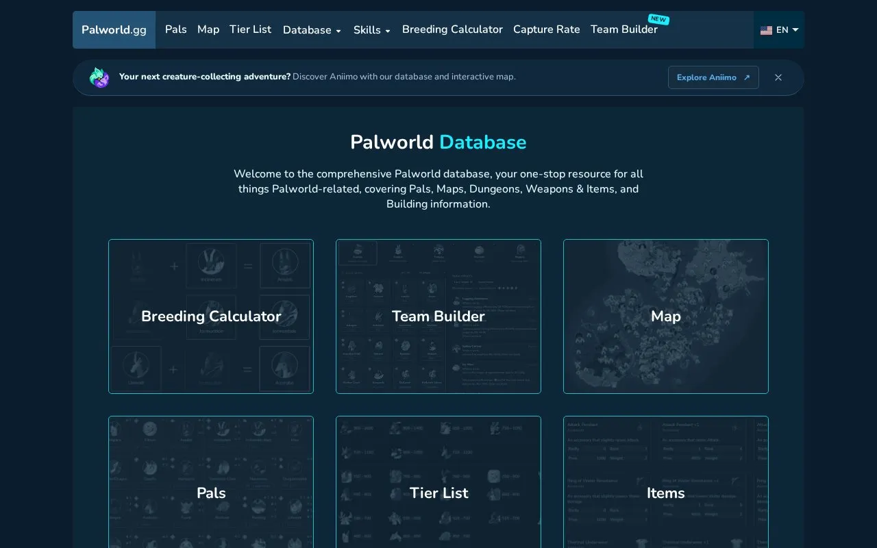Open the Pals card
The image size is (877, 548).
[211, 482]
